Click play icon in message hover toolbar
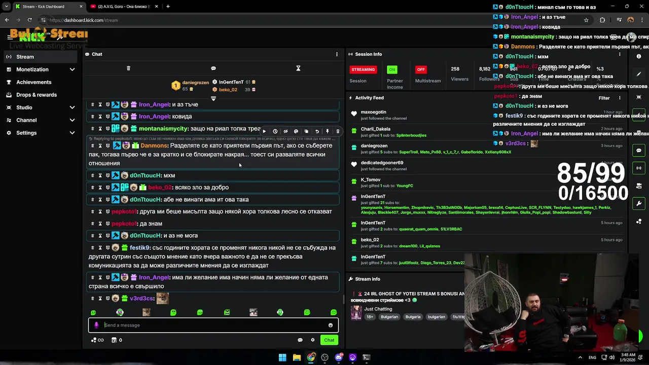Image resolution: width=649 pixels, height=365 pixels. [264, 131]
